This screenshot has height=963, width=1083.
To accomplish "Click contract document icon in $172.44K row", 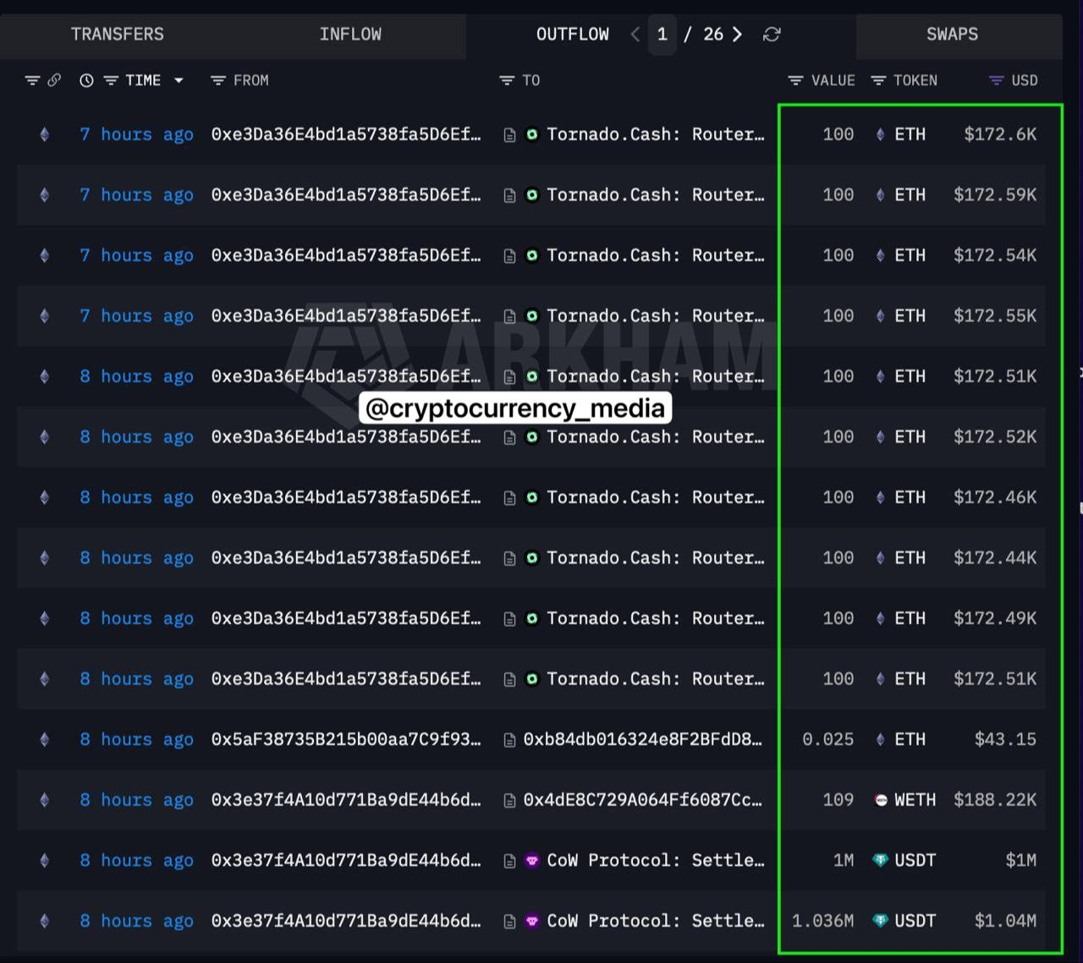I will [x=509, y=559].
